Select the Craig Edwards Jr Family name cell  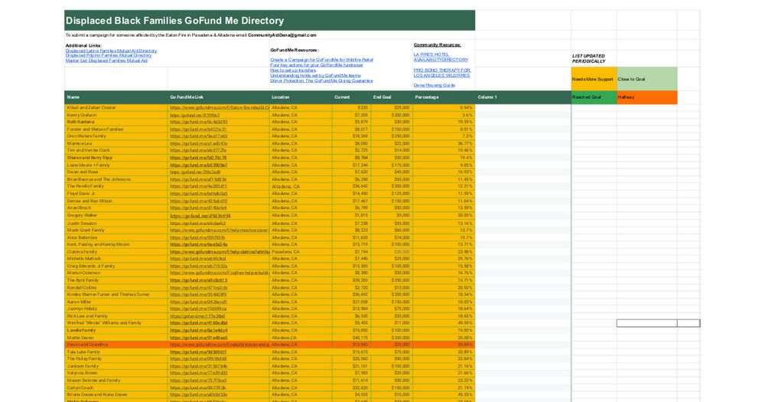116,266
